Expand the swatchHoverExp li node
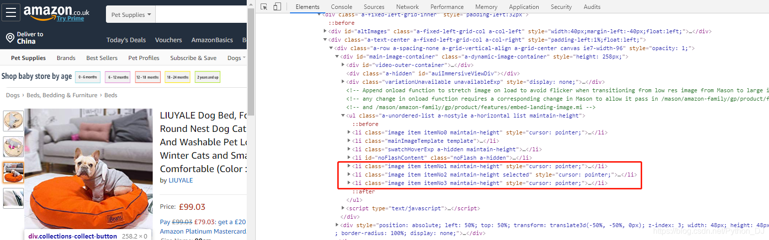769x240 pixels. tap(349, 149)
